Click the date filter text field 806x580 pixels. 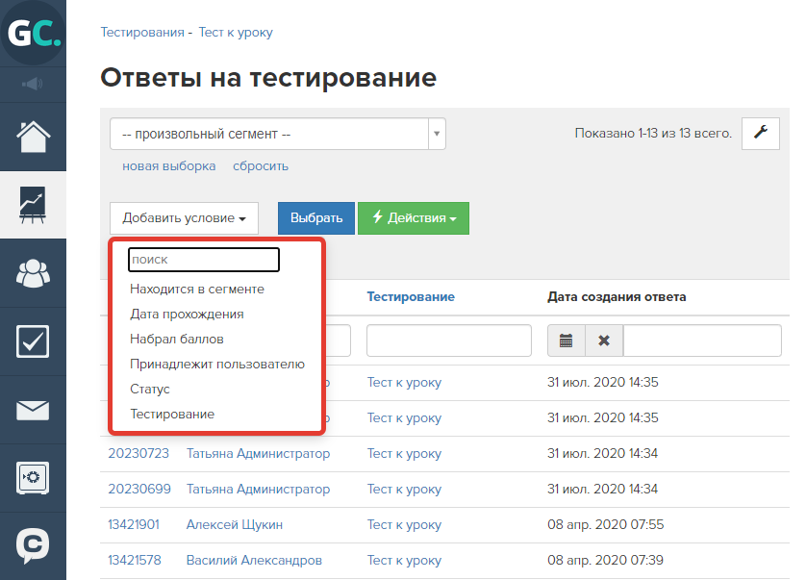click(702, 340)
